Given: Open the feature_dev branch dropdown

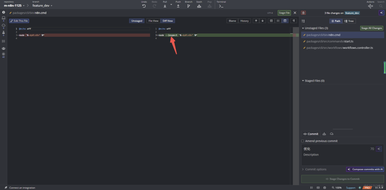Looking at the screenshot, I should [x=42, y=6].
